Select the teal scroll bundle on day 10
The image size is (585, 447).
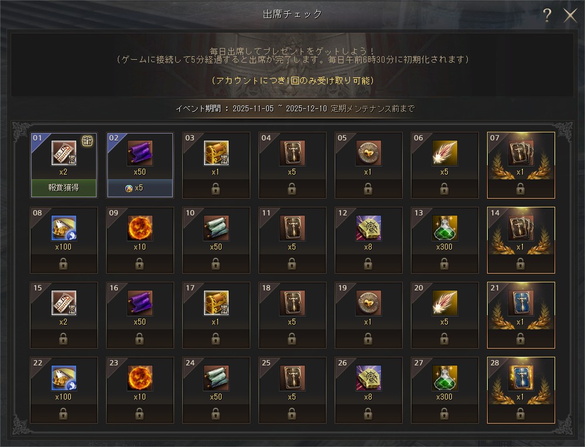[216, 228]
